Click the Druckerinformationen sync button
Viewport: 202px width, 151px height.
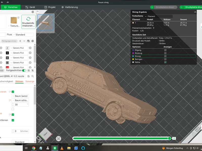(28, 22)
